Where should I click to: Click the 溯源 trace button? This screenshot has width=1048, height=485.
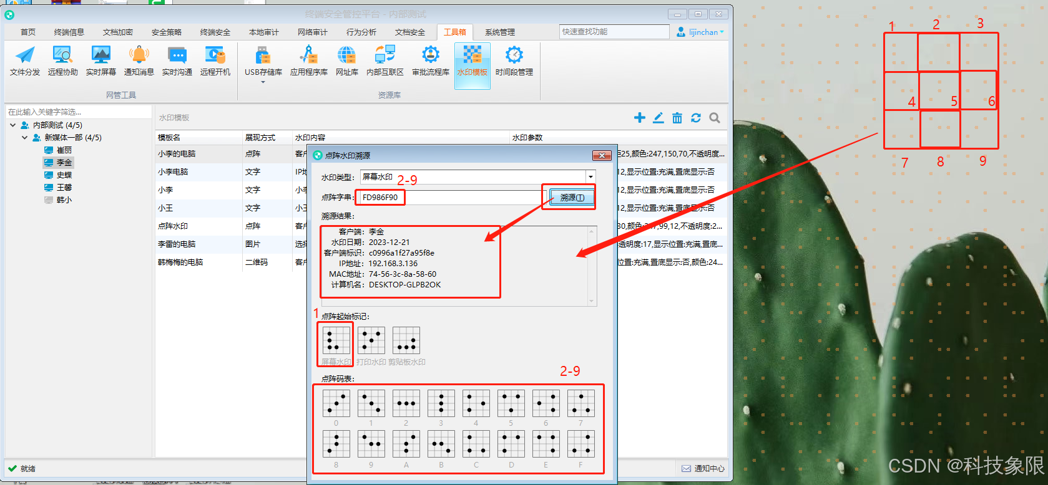(572, 198)
